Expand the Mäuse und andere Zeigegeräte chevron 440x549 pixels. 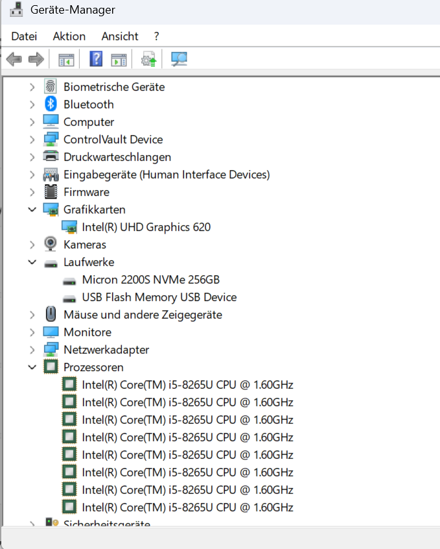[x=32, y=315]
